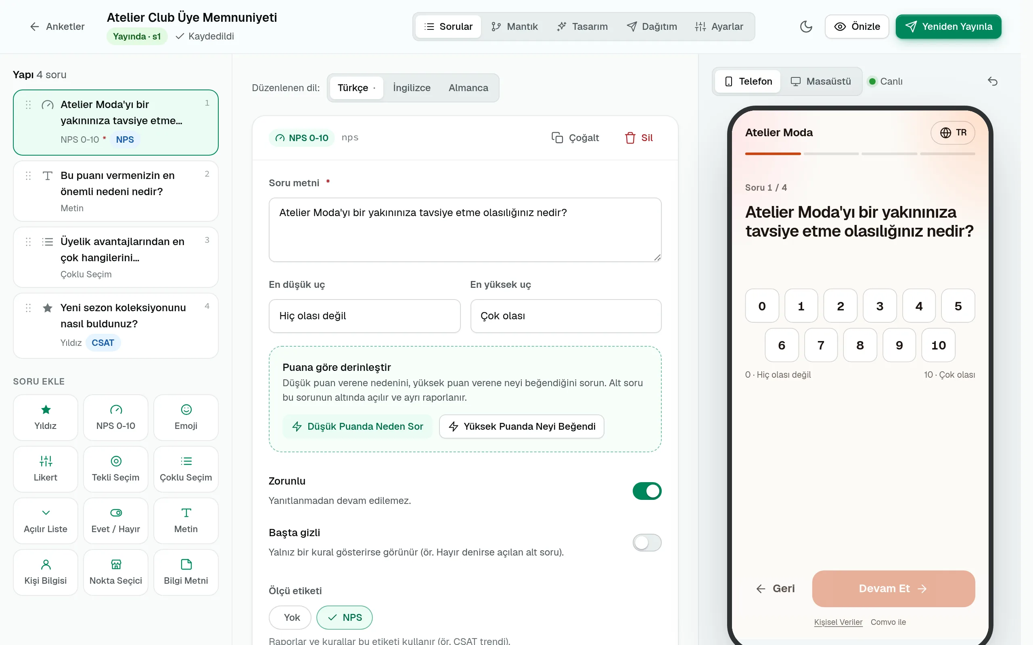Add a Likert question

[x=46, y=469]
